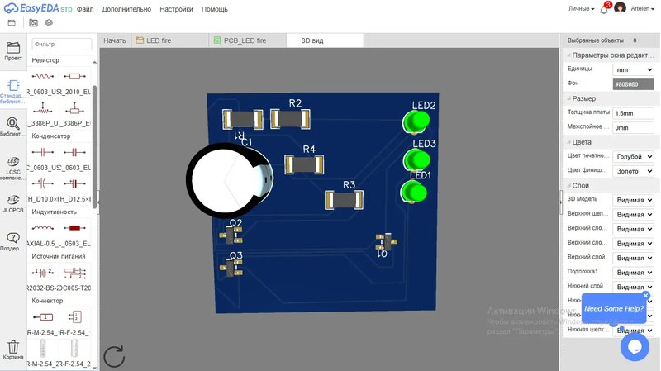Click the folder icon in the top toolbar
Screen dimensions: 661x371
(12, 23)
